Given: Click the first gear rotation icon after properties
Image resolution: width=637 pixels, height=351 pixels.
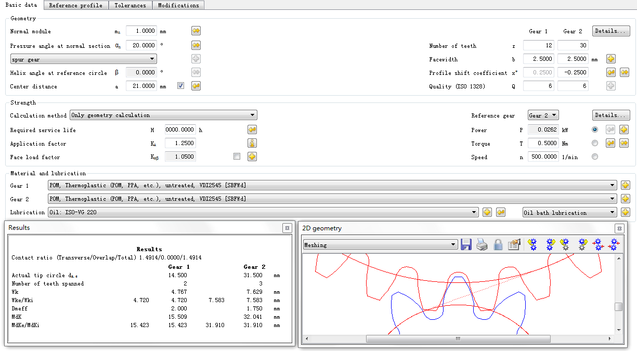Looking at the screenshot, I should point(532,244).
